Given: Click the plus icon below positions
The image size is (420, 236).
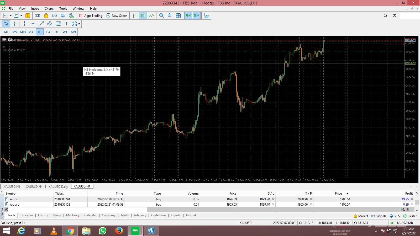Looking at the screenshot, I should 7,210.
